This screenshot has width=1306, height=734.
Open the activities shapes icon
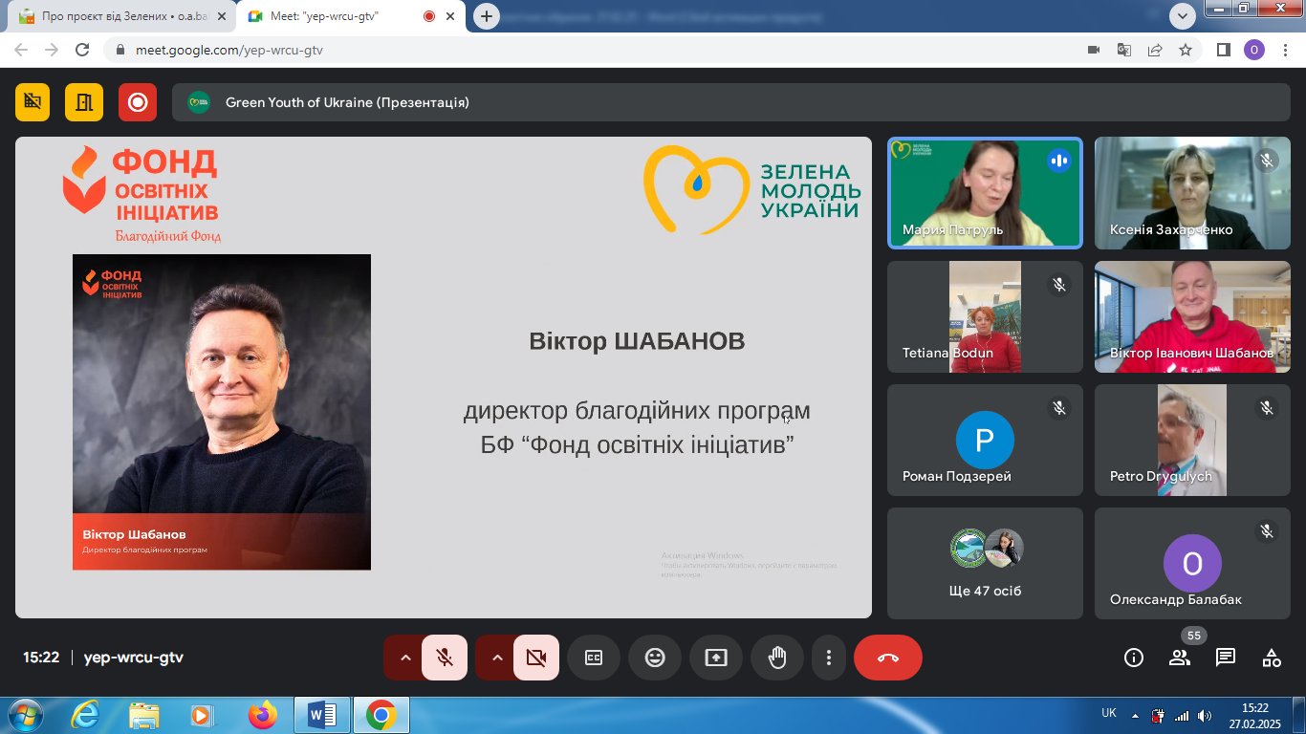click(x=1272, y=658)
